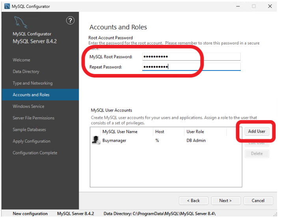Go to Windows Service step
Image resolution: width=281 pixels, height=222 pixels.
pyautogui.click(x=28, y=106)
